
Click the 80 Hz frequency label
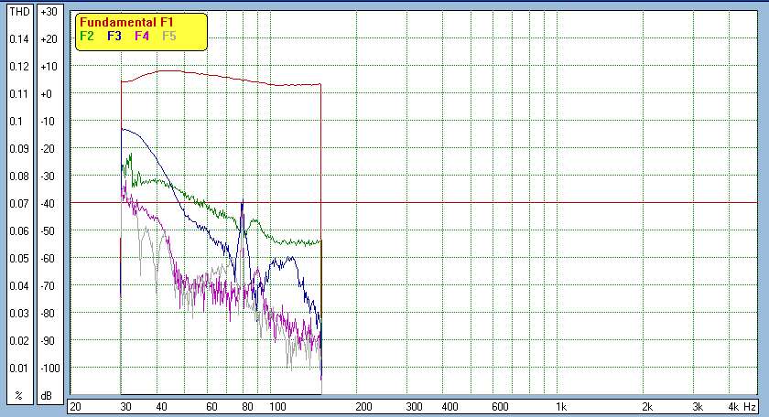248,407
